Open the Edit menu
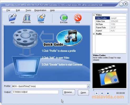This screenshot has height=105, width=130. (x=18, y=10)
